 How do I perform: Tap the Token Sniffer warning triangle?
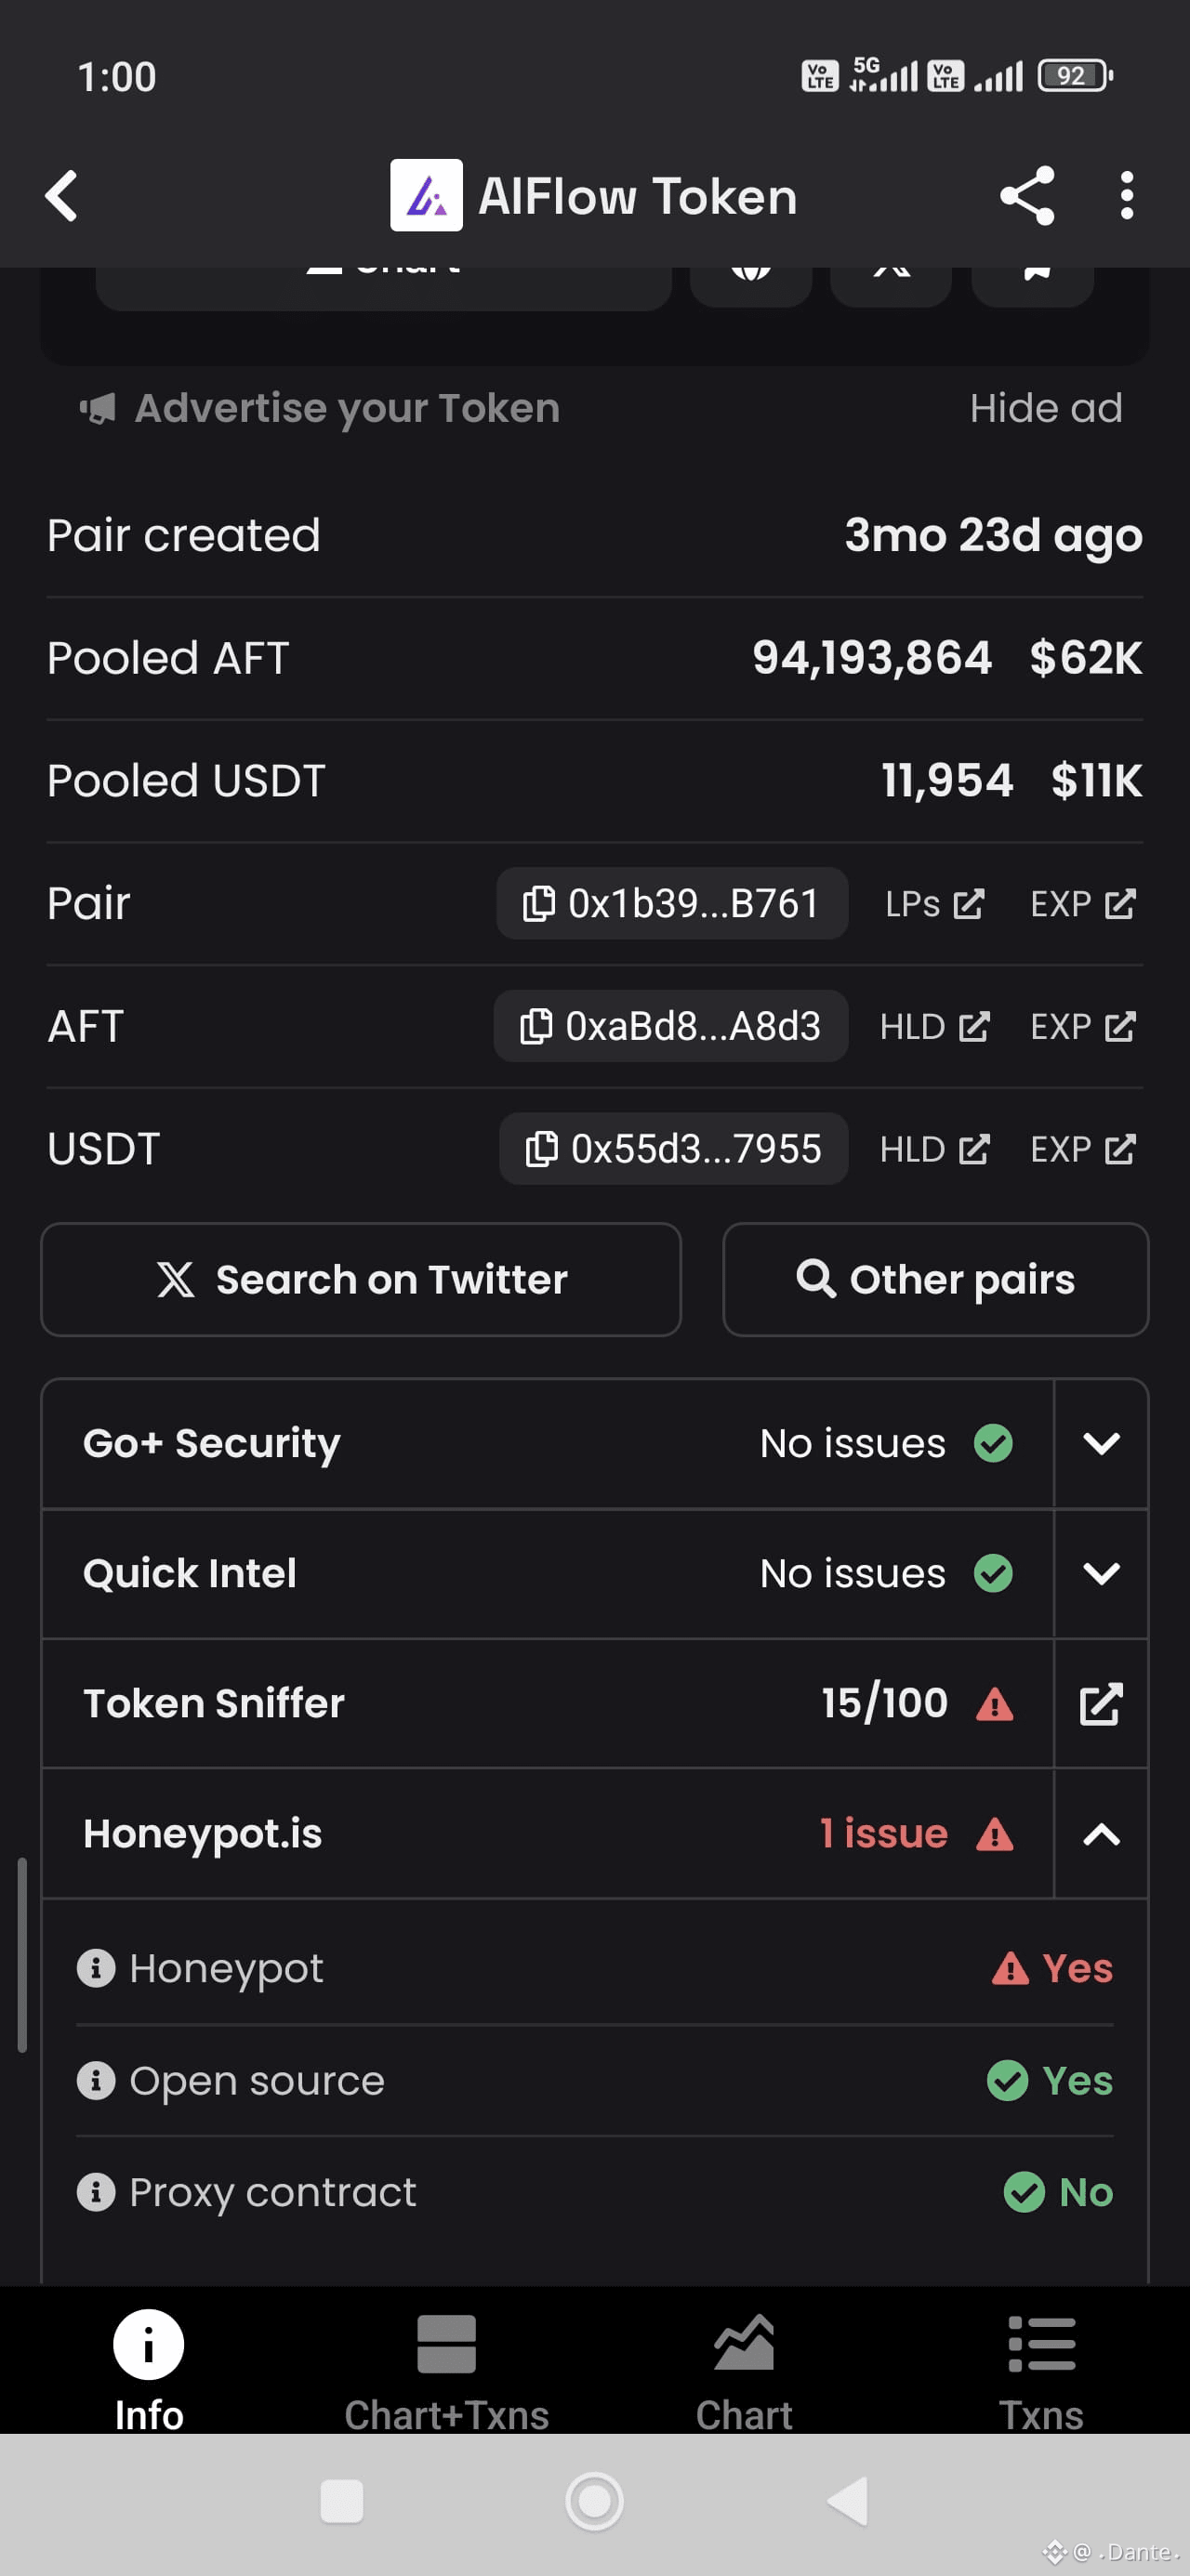click(x=995, y=1704)
